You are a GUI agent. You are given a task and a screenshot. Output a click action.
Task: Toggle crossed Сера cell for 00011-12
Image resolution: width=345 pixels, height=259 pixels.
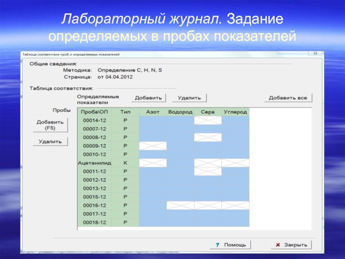(x=208, y=171)
